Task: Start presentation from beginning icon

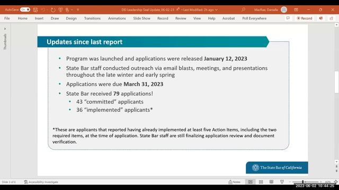Action: tap(60, 10)
